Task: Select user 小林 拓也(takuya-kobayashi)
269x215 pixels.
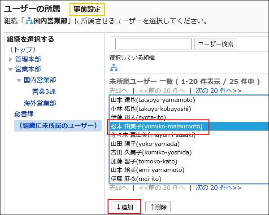Action: click(x=189, y=109)
